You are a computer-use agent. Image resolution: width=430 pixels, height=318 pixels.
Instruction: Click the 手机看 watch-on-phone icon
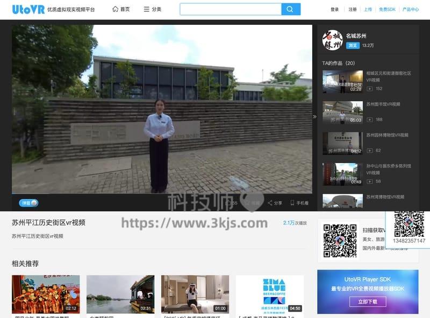point(299,203)
